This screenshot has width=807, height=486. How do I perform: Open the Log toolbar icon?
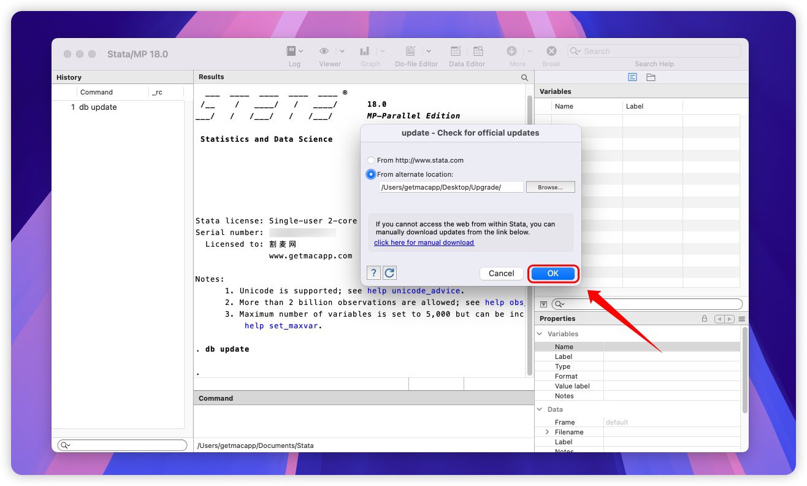click(291, 51)
